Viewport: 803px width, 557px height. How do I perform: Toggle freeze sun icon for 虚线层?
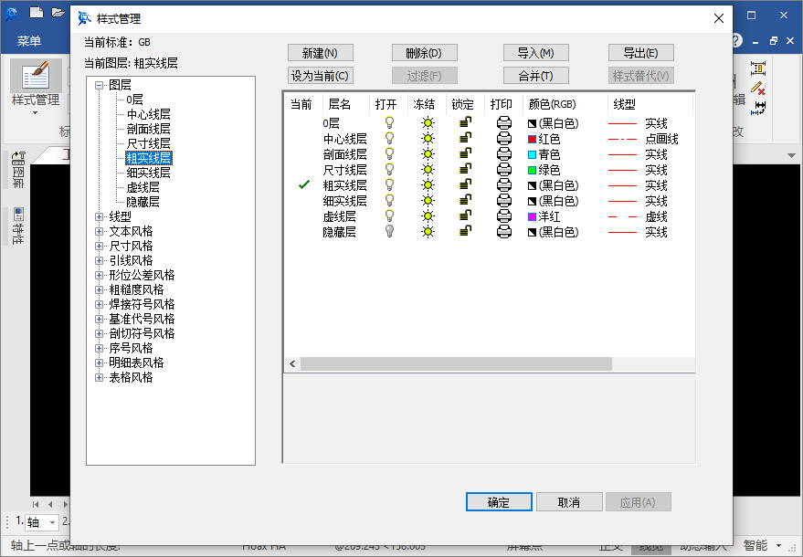(428, 216)
